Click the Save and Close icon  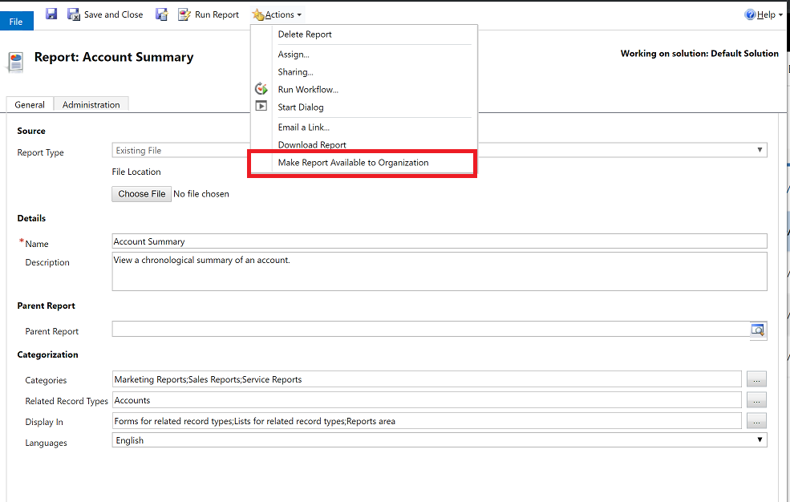pyautogui.click(x=72, y=14)
